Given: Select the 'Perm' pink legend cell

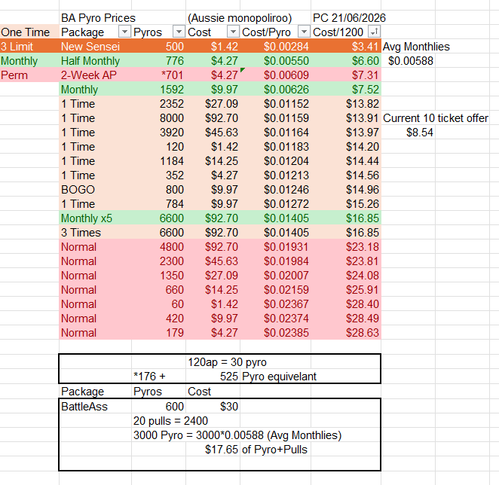Looking at the screenshot, I should pos(29,75).
